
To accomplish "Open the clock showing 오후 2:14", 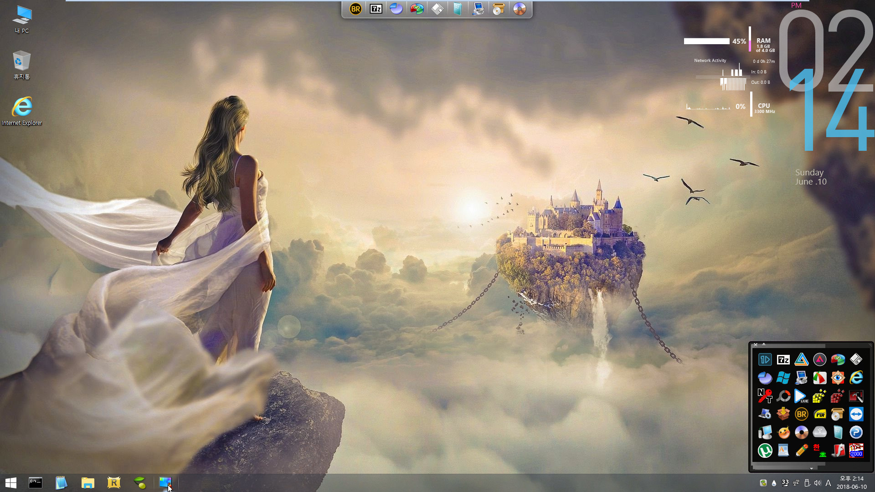I will [x=852, y=483].
